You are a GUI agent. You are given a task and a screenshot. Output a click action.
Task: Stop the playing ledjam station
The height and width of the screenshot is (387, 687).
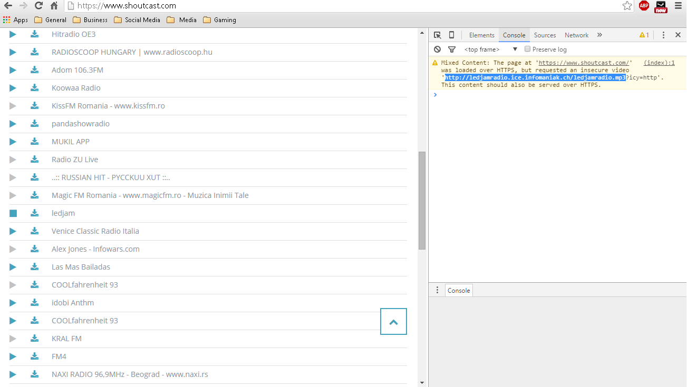(13, 213)
